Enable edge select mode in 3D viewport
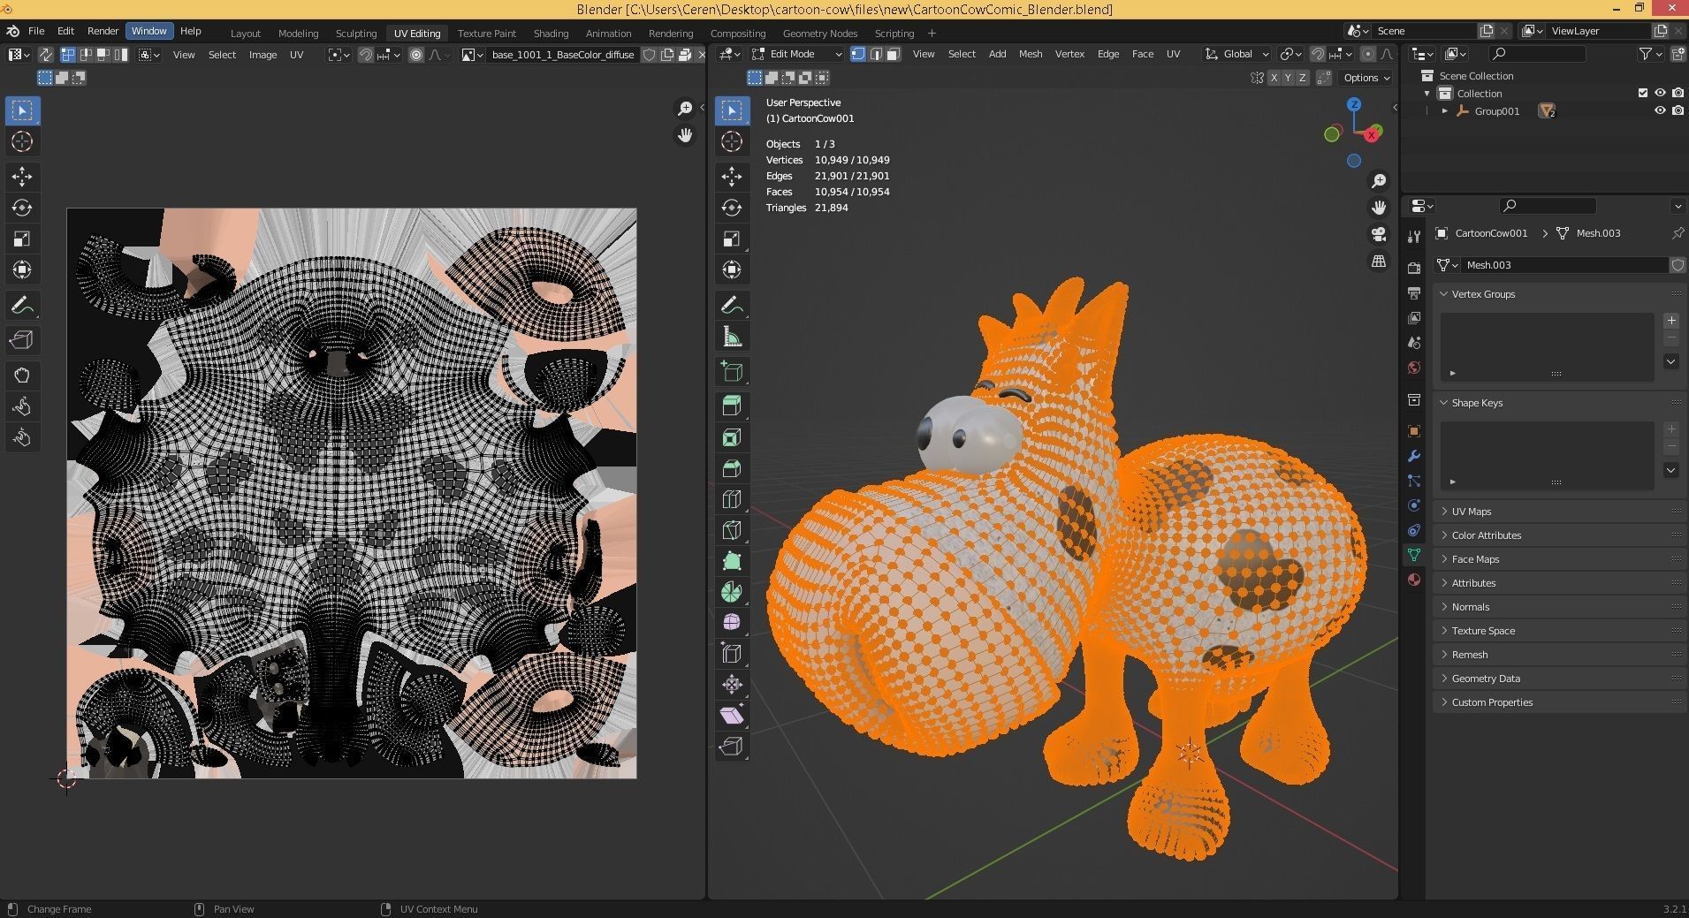 (x=875, y=54)
